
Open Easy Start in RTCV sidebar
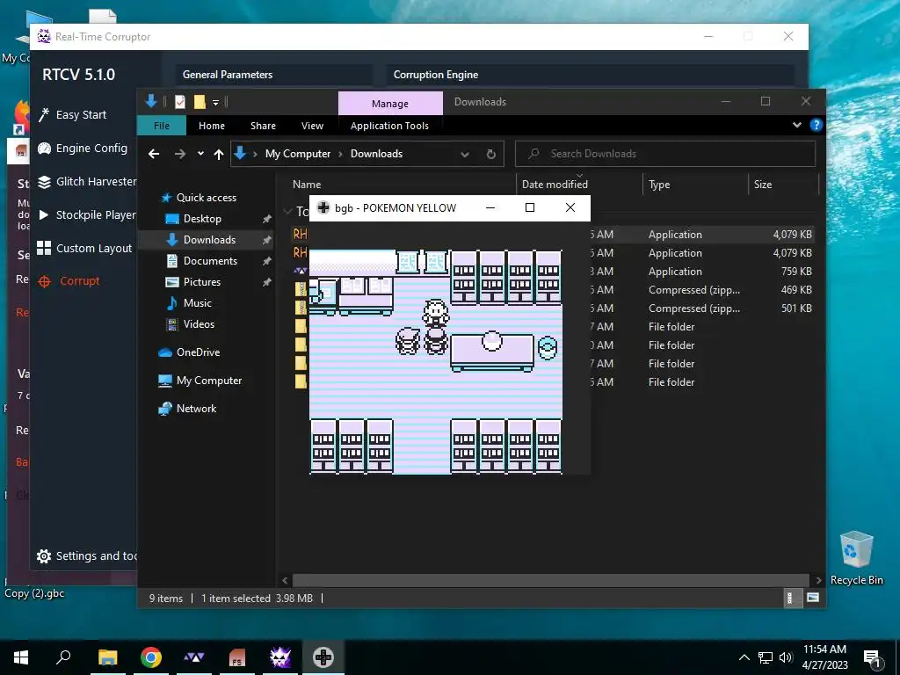click(72, 115)
